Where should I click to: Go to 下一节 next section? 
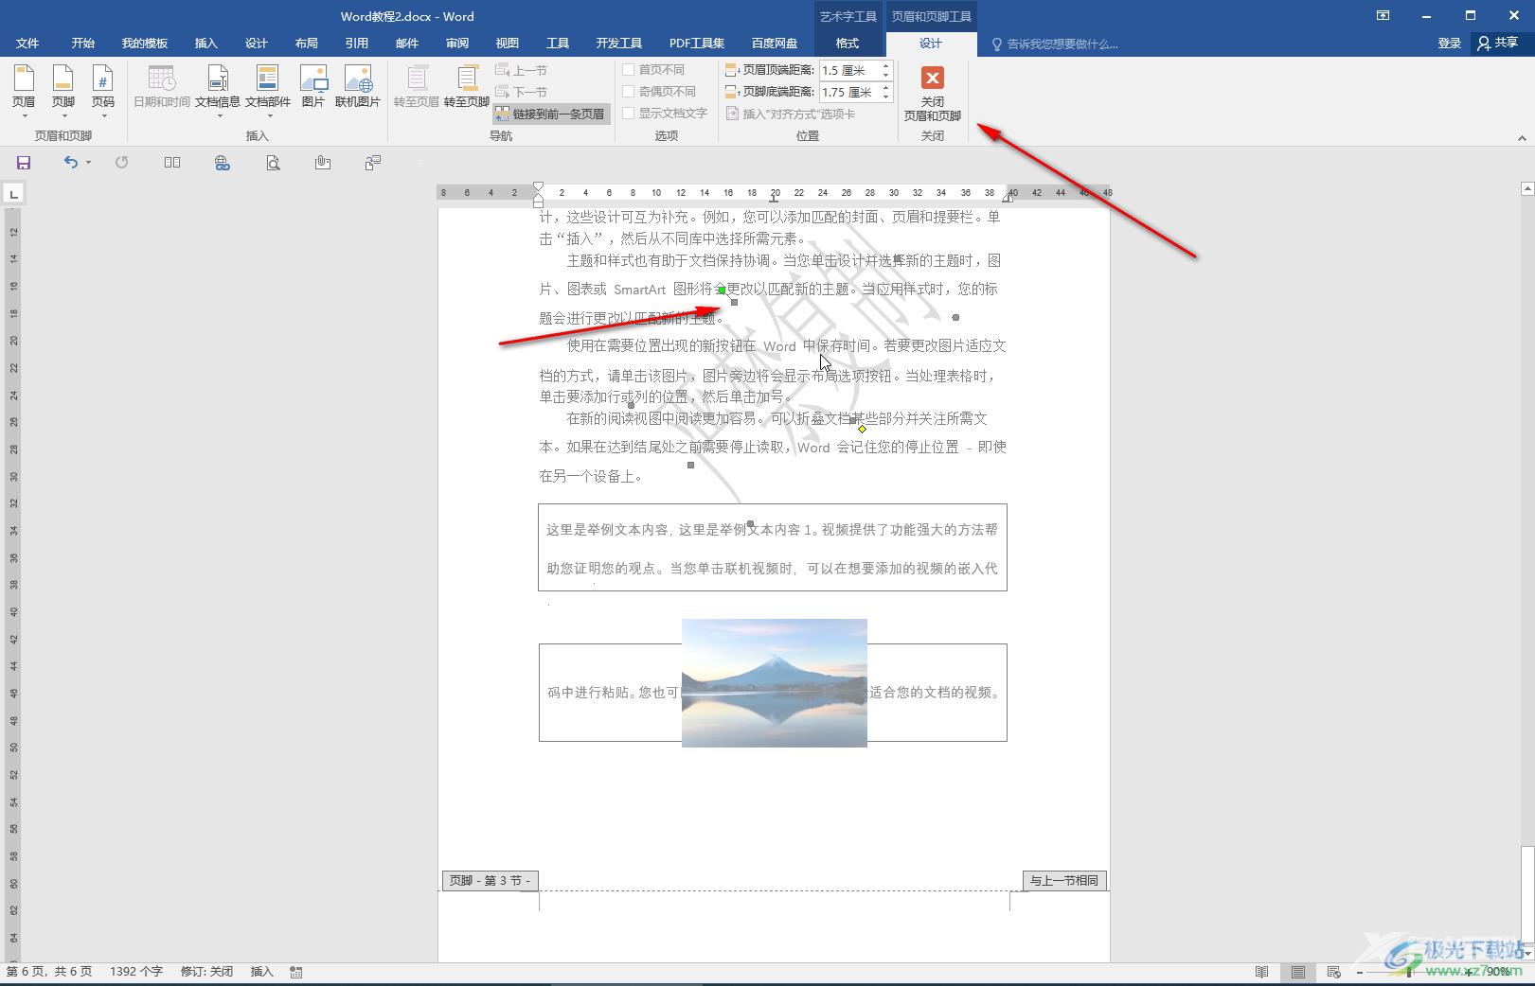click(x=522, y=92)
